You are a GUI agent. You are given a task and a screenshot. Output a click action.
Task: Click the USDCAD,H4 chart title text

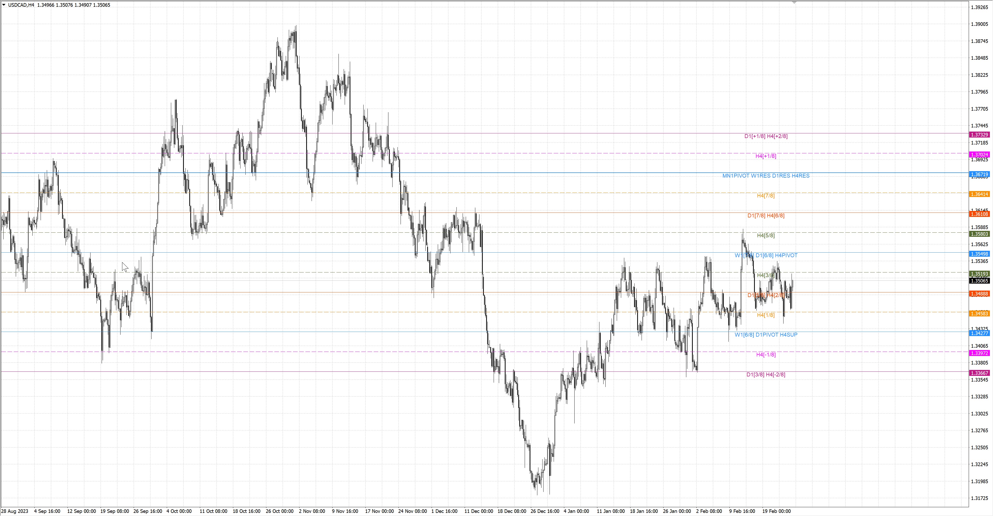(21, 5)
